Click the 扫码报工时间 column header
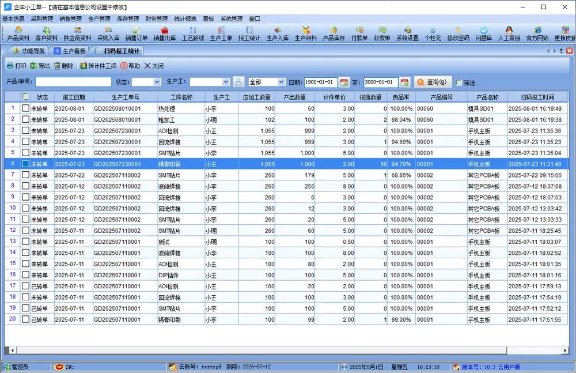Screen dimensions: 576x373 [537, 97]
